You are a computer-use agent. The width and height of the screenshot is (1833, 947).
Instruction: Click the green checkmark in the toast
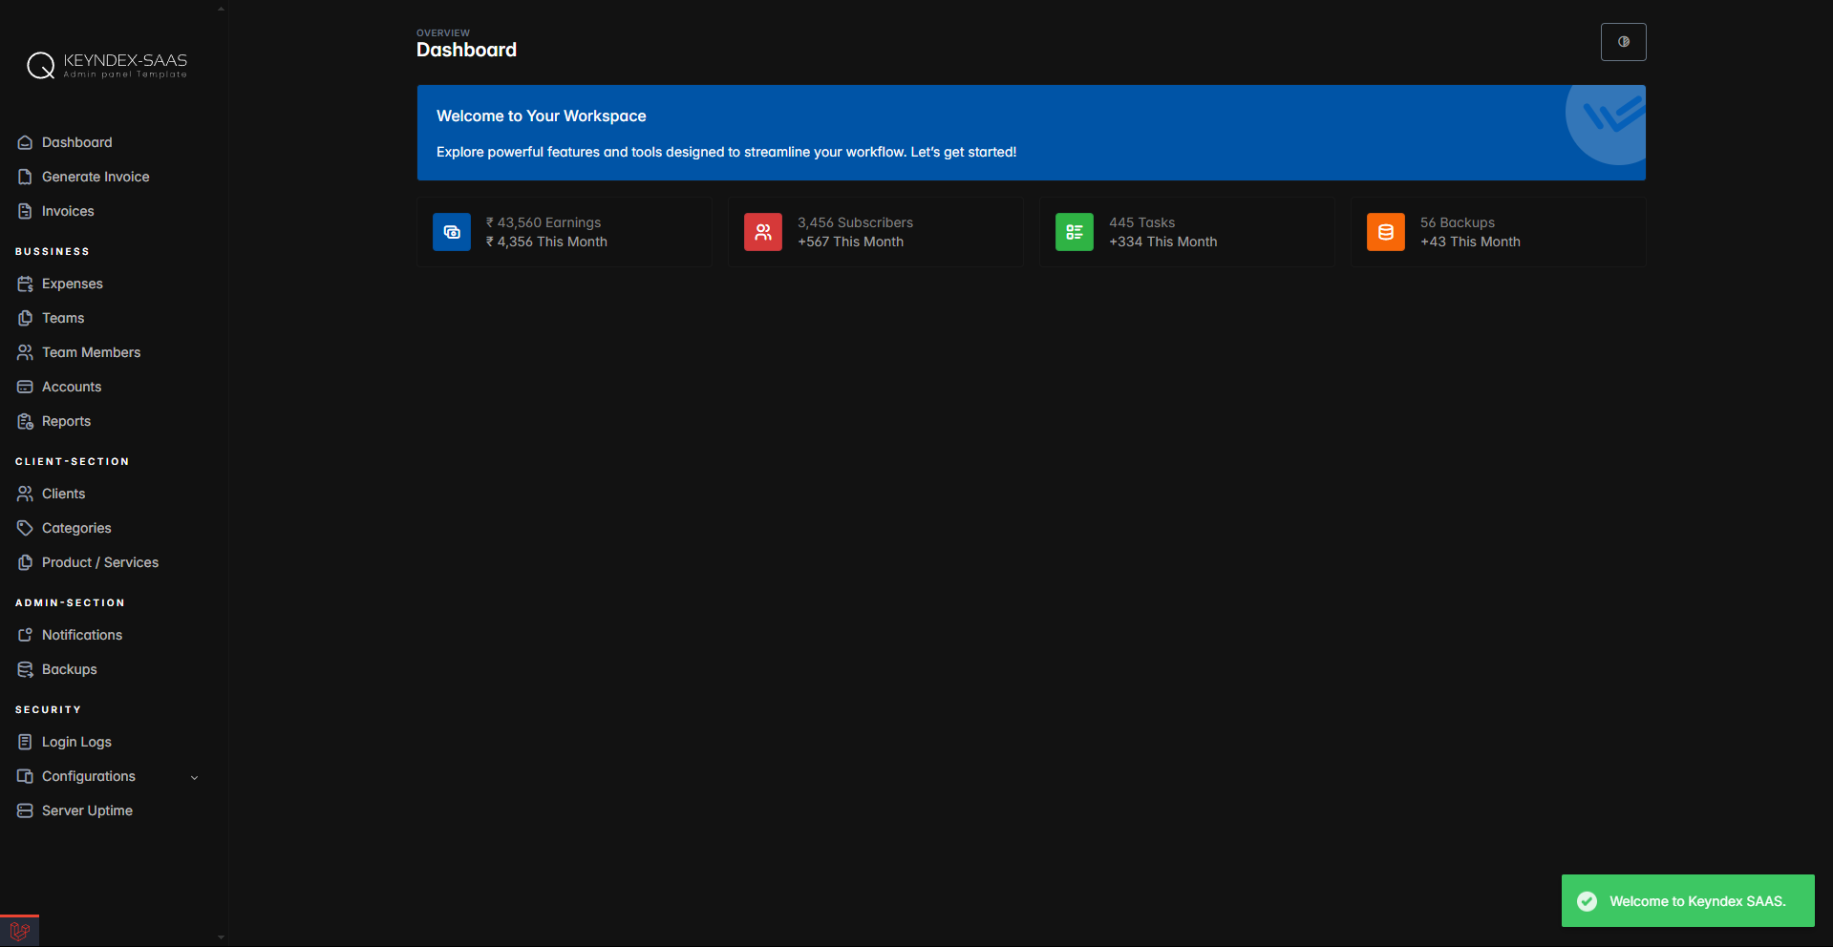pyautogui.click(x=1587, y=901)
